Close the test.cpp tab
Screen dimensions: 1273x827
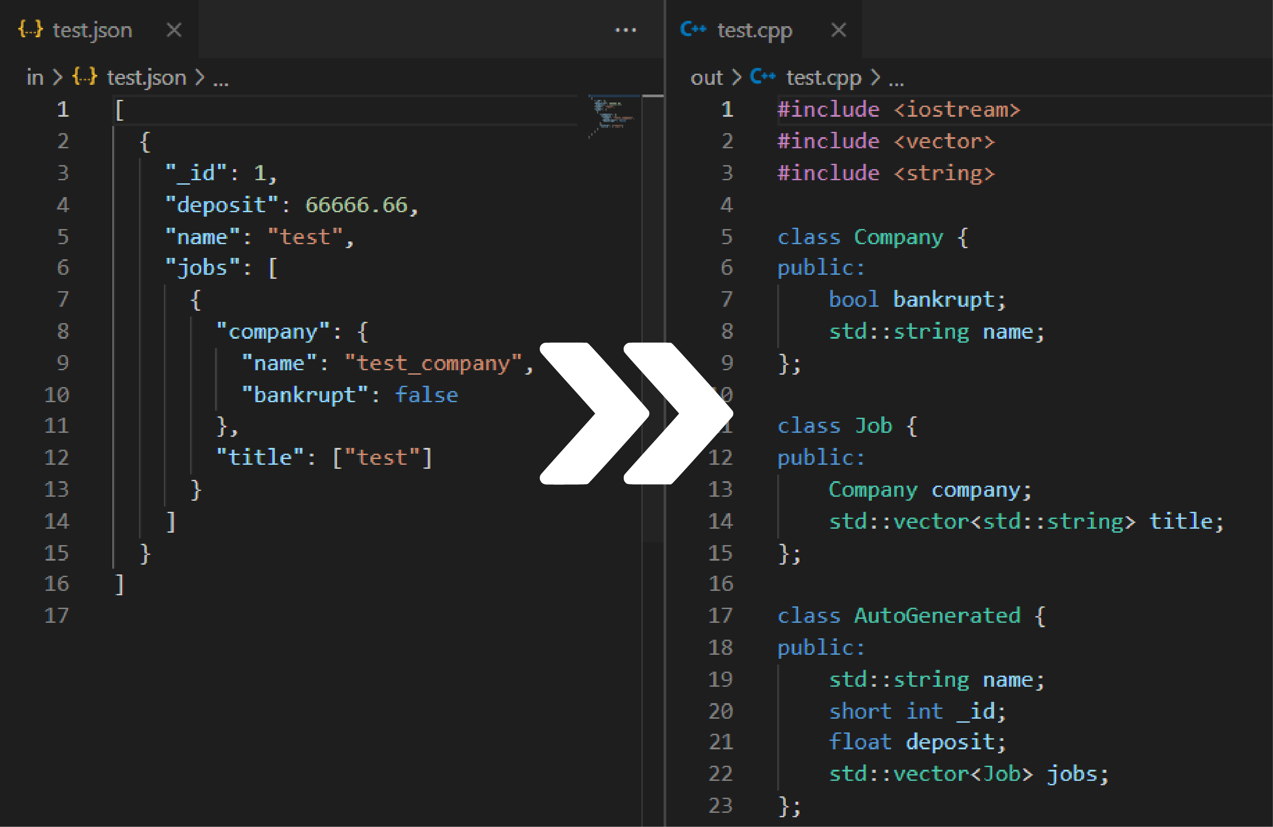coord(838,30)
